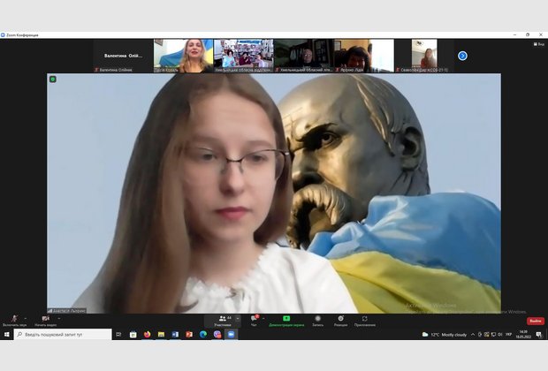
Task: Open the Reactions menu
Action: [340, 320]
